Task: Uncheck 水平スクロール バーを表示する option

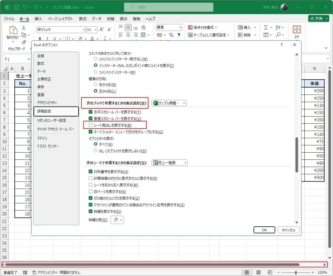Action: pyautogui.click(x=91, y=112)
